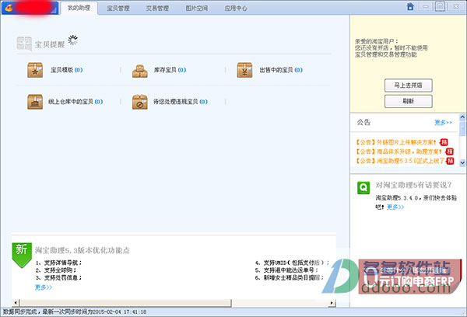Click the 刷新 button
This screenshot has width=467, height=317.
409,102
